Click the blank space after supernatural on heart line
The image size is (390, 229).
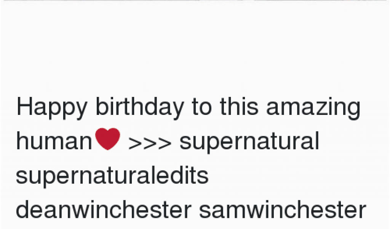(354, 142)
